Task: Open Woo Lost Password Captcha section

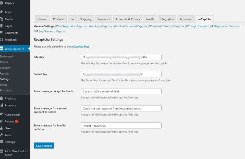Action: pos(130,26)
